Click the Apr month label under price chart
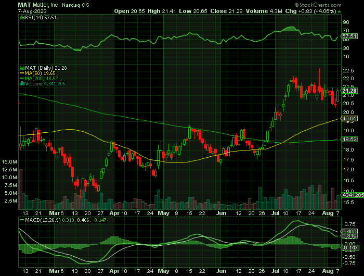Screen dimensions: 364x276 [x=114, y=213]
